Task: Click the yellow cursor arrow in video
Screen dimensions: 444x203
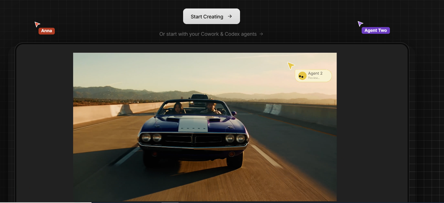Action: pyautogui.click(x=291, y=65)
